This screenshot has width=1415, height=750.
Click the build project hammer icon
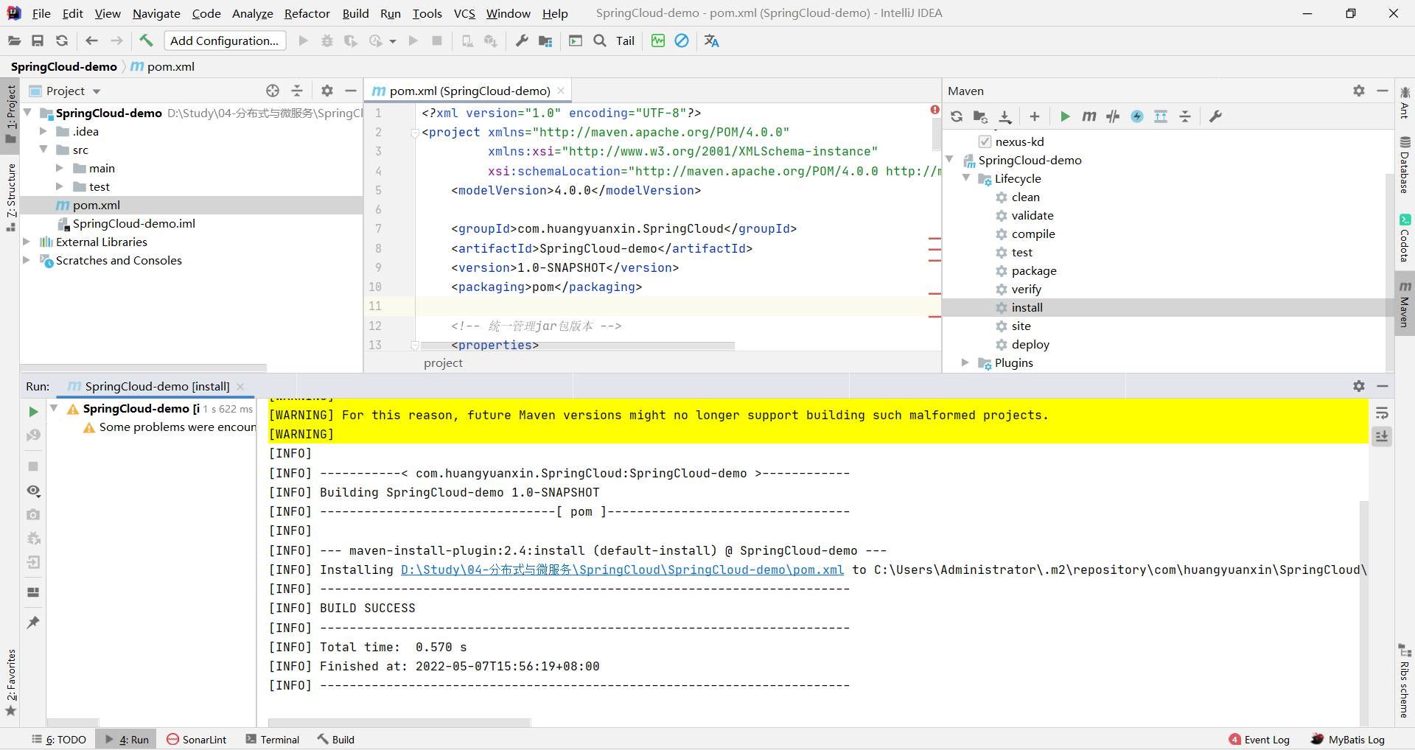click(x=146, y=41)
